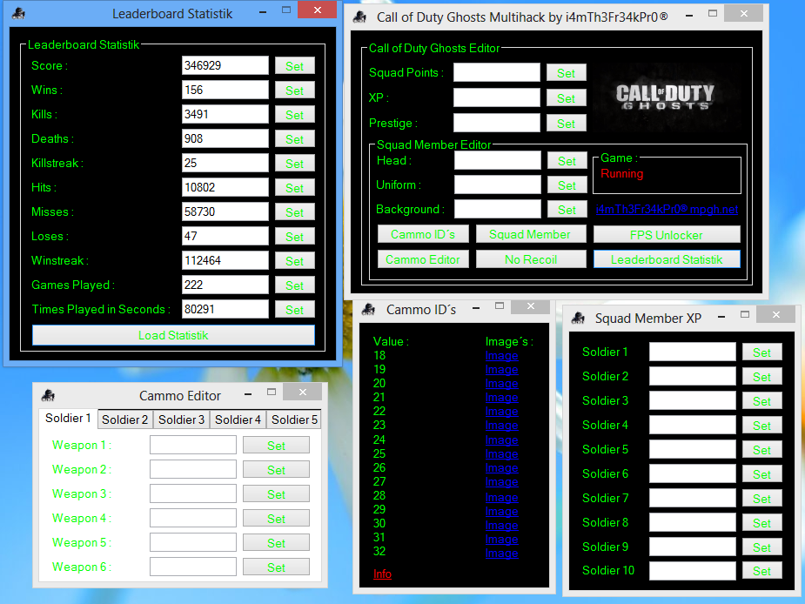Set the Weapon 6 camo
The image size is (805, 604).
click(276, 567)
